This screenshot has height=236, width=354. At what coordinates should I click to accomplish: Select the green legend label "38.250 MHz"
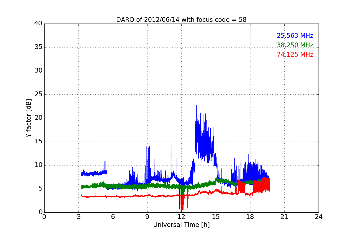point(295,45)
